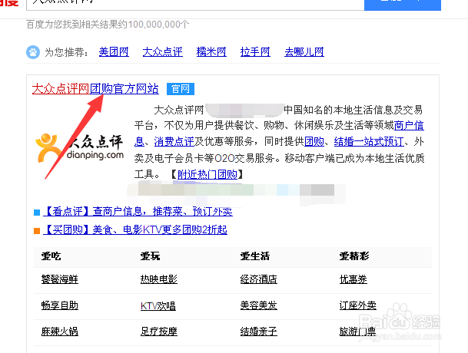The height and width of the screenshot is (353, 468).
Task: Open the 去哪儿网 recommended link
Action: click(x=304, y=52)
